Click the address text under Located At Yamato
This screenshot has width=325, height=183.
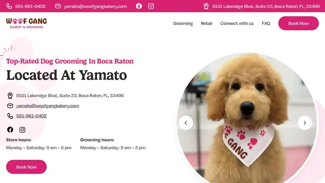coord(70,96)
